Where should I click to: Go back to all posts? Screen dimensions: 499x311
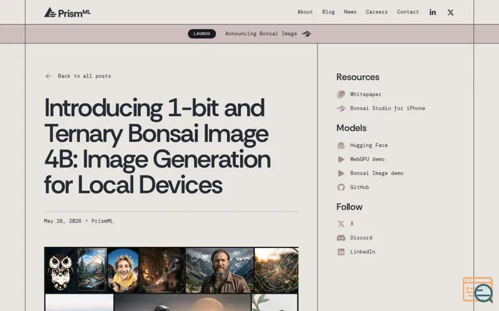coord(84,76)
